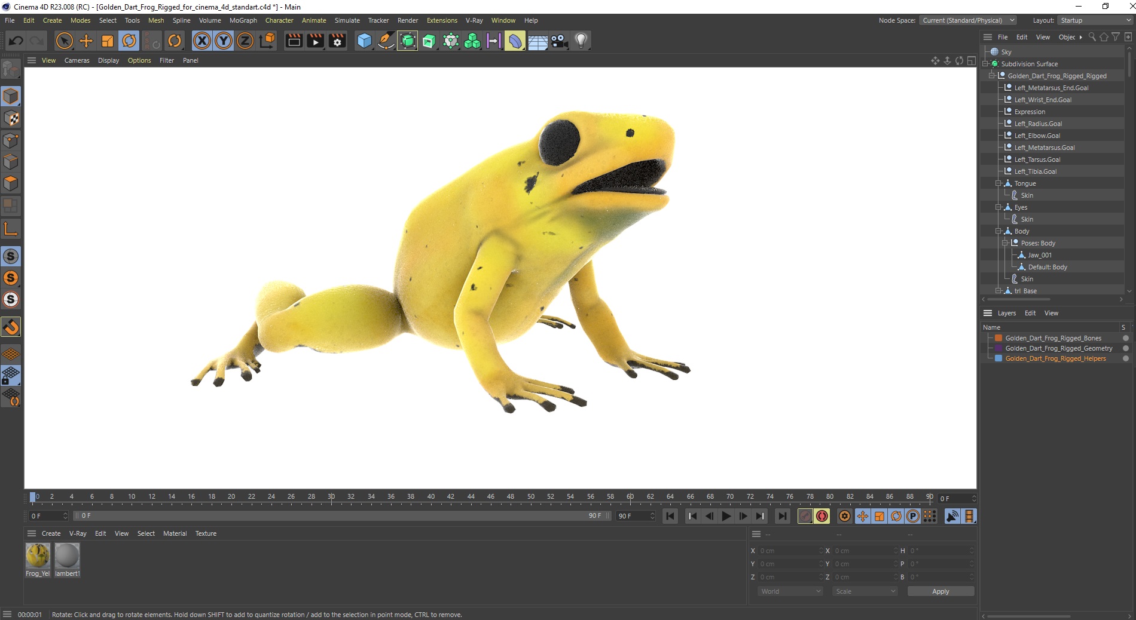Toggle the X-axis lock button
This screenshot has height=620, width=1136.
tap(202, 41)
